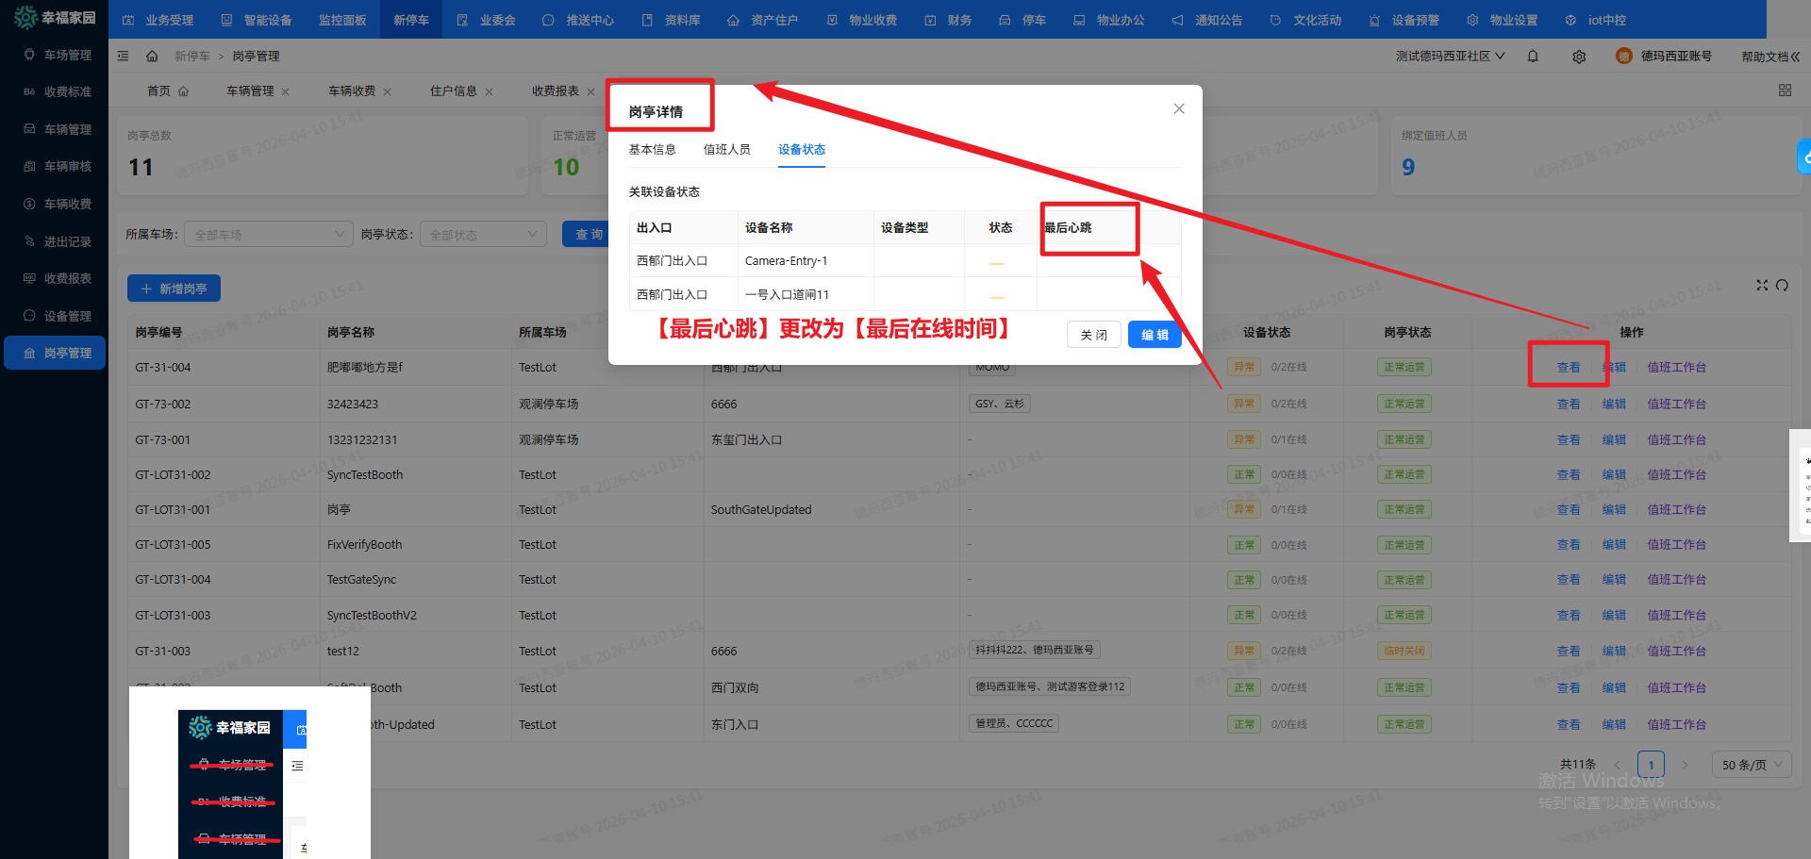
Task: Click the 新增岗亭 button
Action: pos(174,289)
